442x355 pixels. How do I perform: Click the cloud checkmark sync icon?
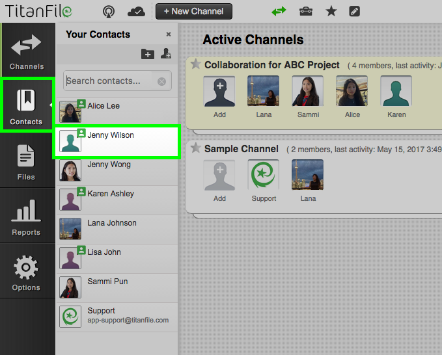[x=137, y=12]
